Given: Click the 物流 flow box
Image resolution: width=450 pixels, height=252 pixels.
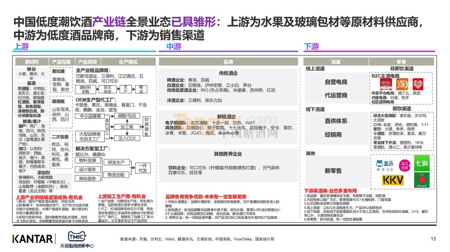Looking at the screenshot, I should coord(141,89).
